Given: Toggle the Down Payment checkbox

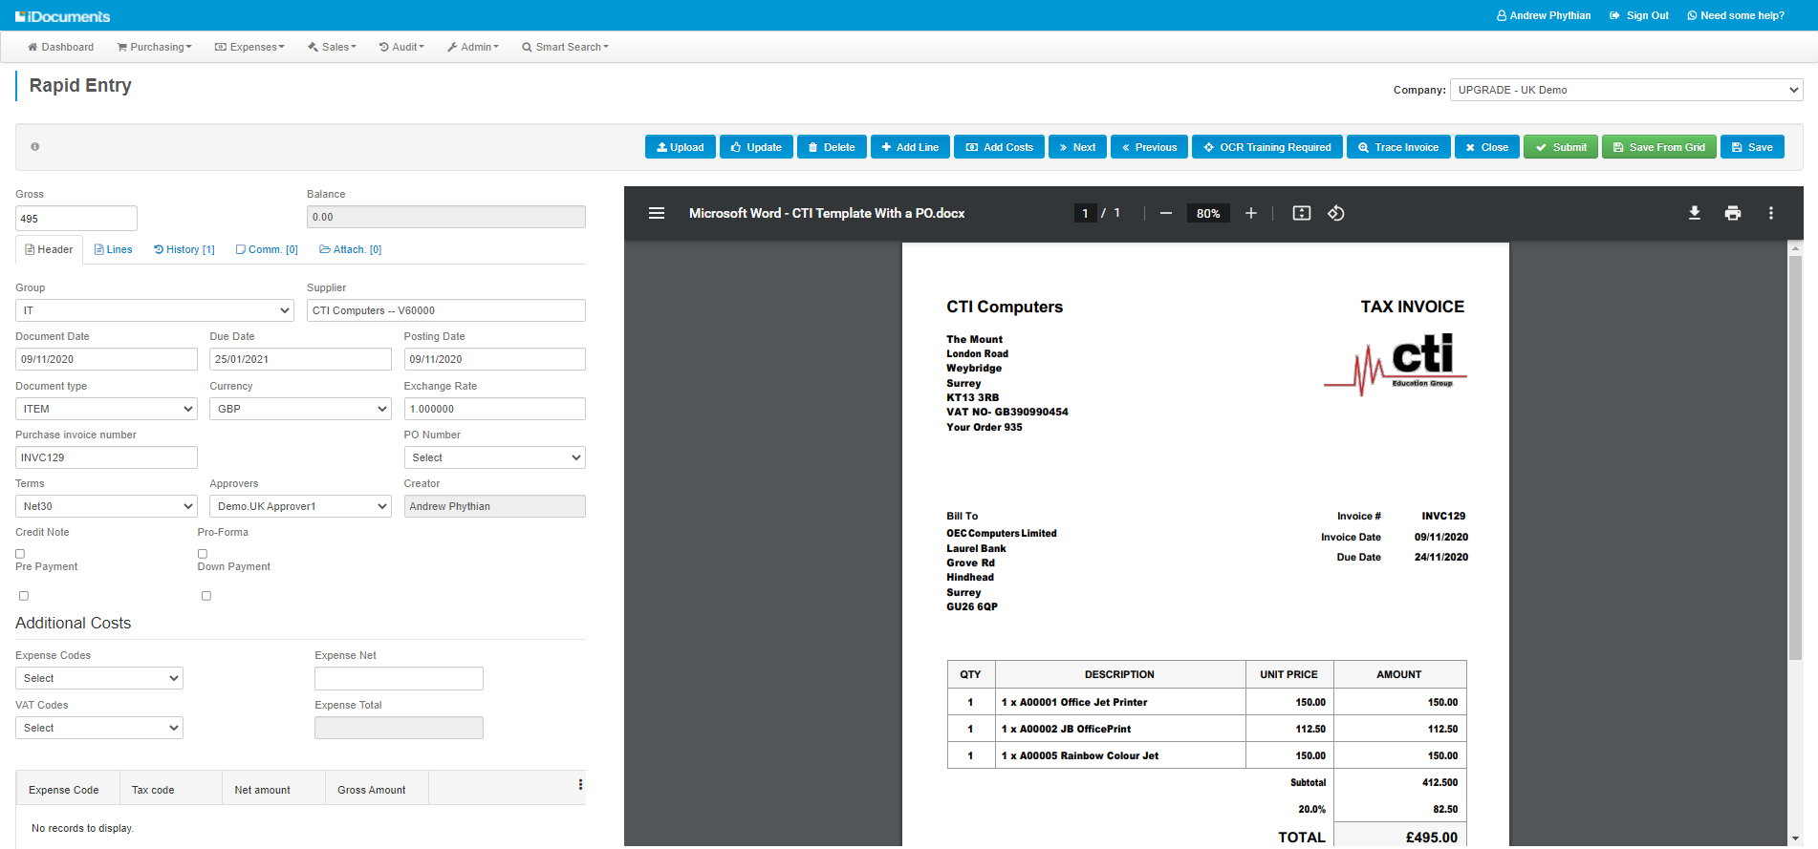Looking at the screenshot, I should [x=206, y=596].
